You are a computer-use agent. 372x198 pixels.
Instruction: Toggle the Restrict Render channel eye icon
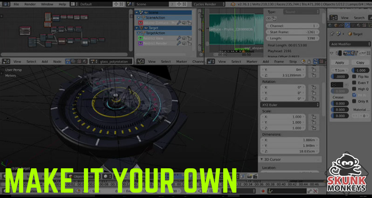(141, 43)
